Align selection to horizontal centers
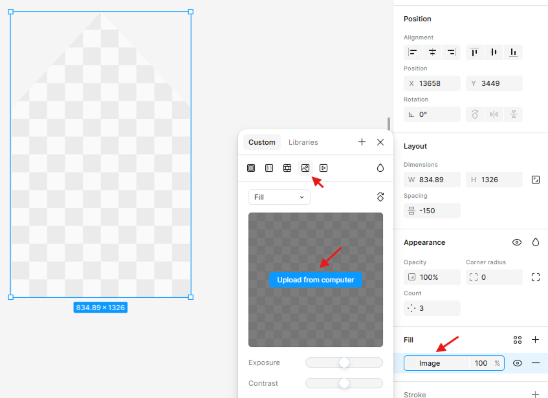Image resolution: width=548 pixels, height=398 pixels. click(432, 52)
